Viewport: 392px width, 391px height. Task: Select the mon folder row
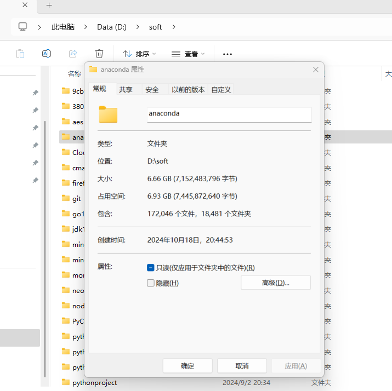coord(72,275)
